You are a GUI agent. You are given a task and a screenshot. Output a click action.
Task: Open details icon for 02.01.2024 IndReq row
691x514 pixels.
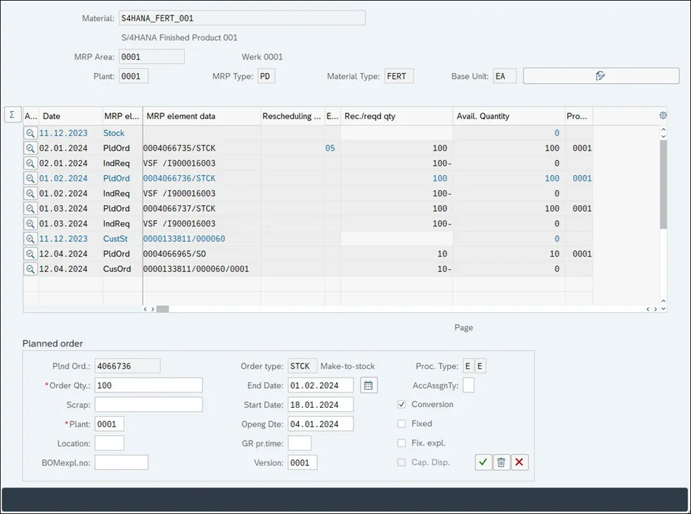pos(30,163)
